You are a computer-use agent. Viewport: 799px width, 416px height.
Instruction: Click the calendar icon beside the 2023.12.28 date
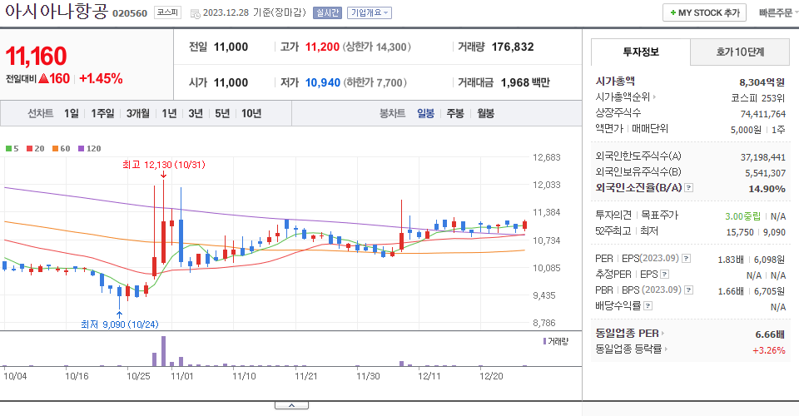coord(195,14)
